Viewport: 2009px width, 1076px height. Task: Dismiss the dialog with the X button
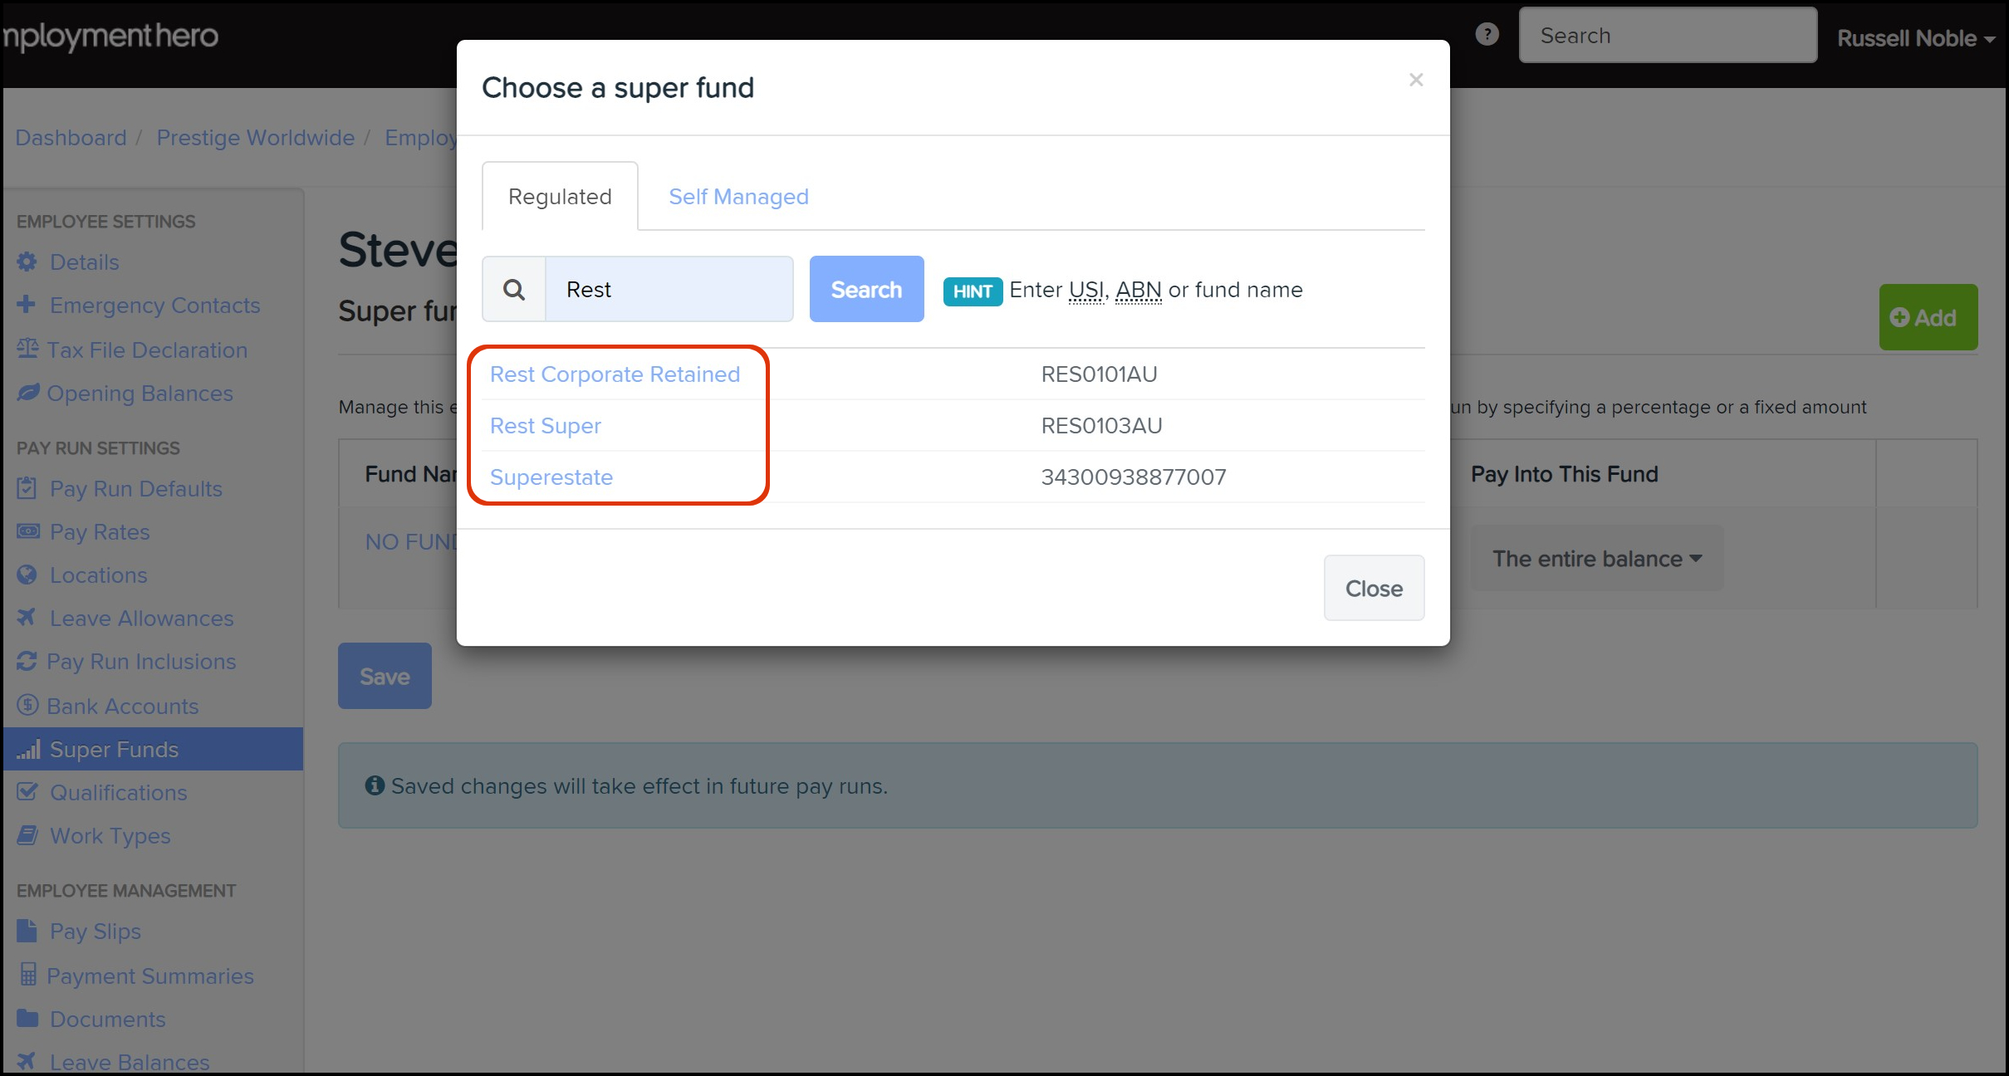(x=1416, y=80)
